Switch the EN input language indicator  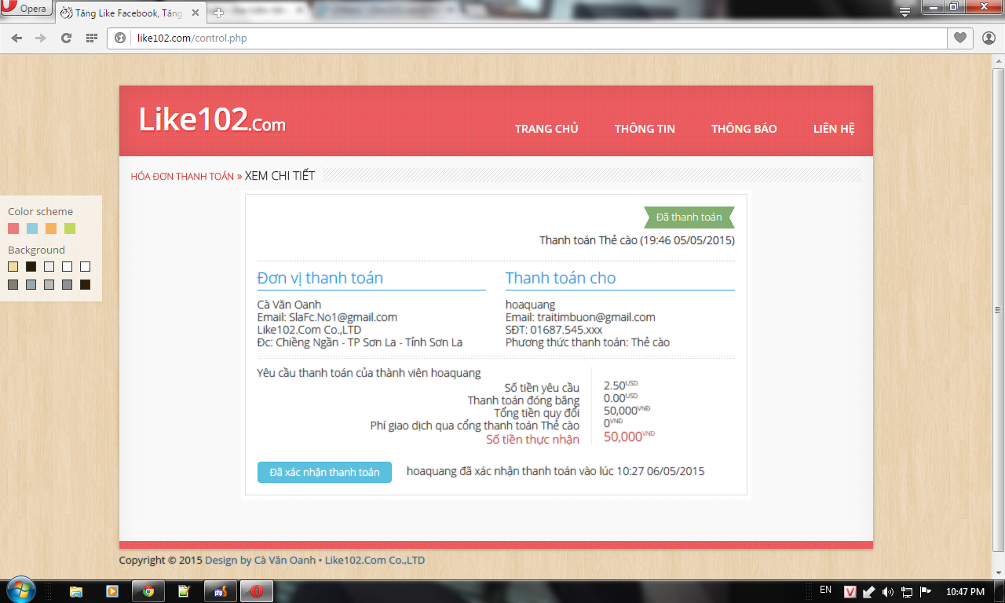click(825, 590)
